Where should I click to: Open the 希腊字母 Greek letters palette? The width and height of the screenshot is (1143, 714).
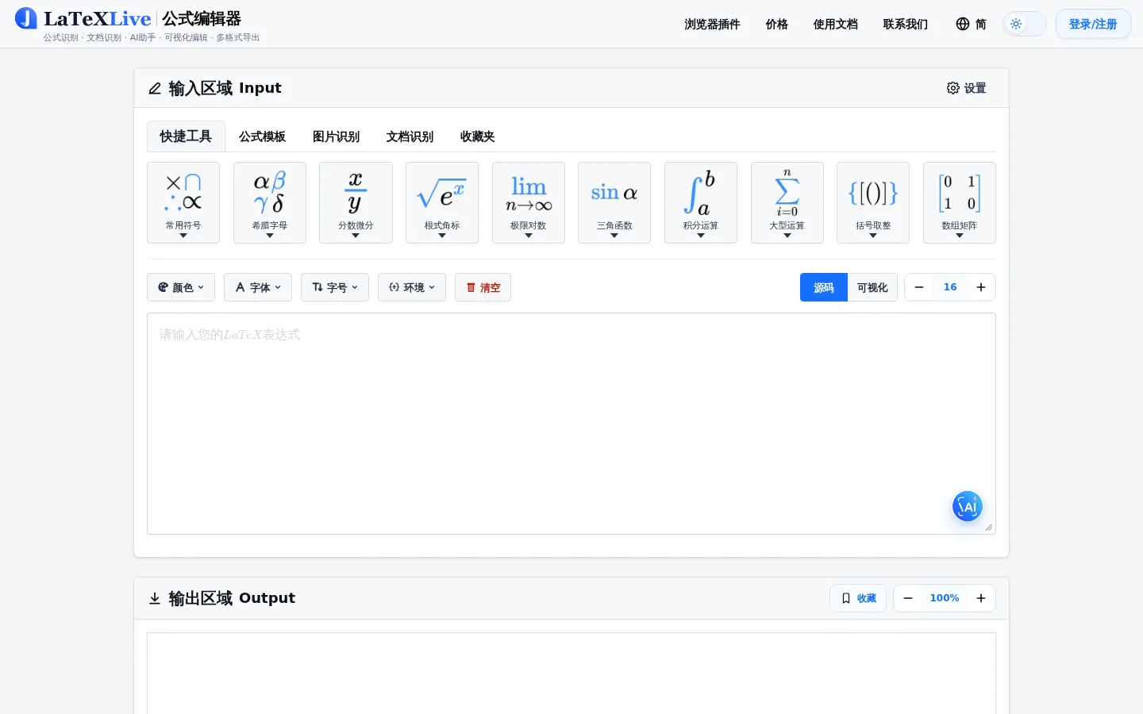tap(270, 202)
